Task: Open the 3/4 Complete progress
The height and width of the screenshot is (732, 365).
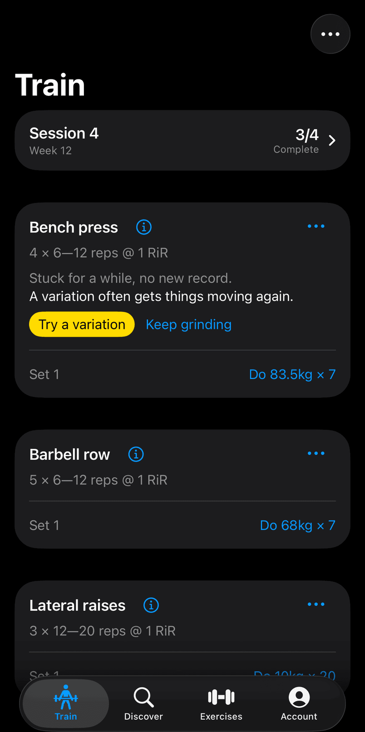Action: pos(296,141)
